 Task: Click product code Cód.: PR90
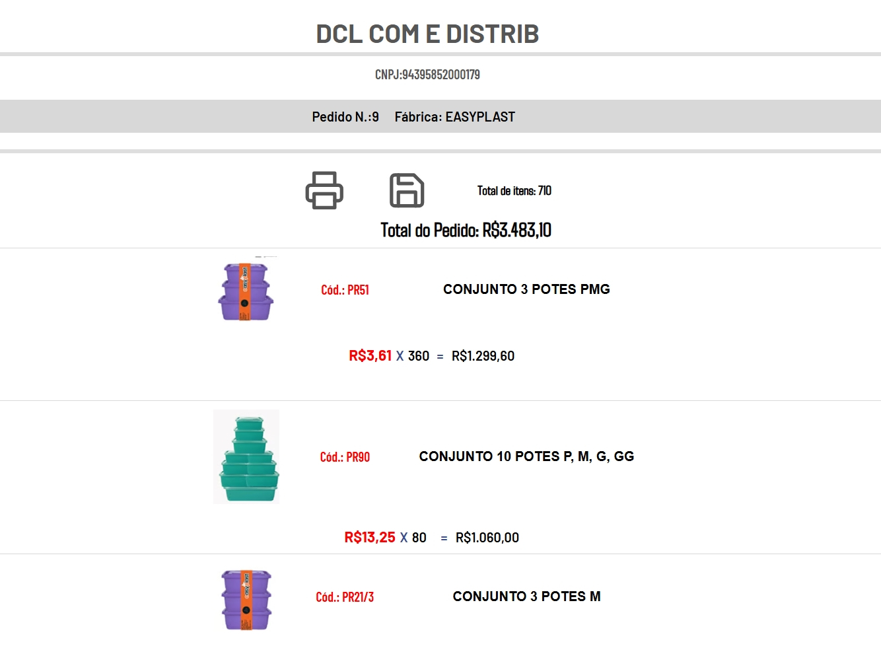[345, 457]
